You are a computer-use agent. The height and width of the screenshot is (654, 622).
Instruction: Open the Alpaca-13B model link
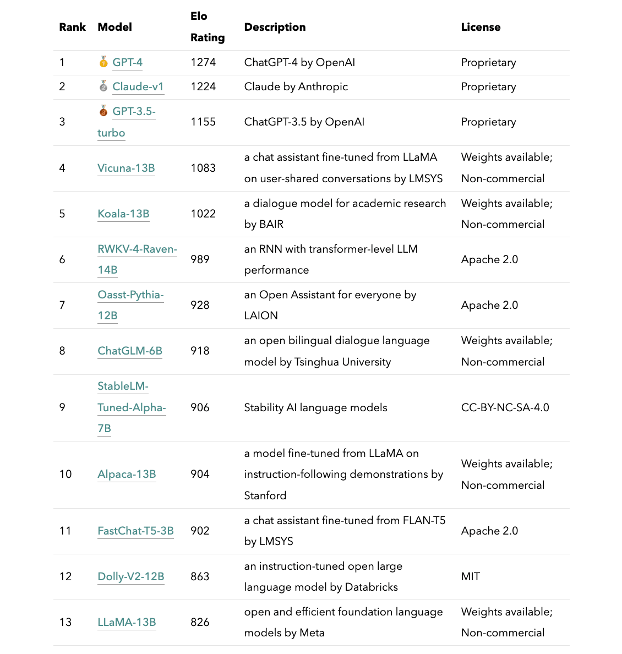click(127, 475)
